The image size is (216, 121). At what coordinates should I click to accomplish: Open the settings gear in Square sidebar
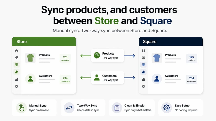pyautogui.click(x=143, y=86)
